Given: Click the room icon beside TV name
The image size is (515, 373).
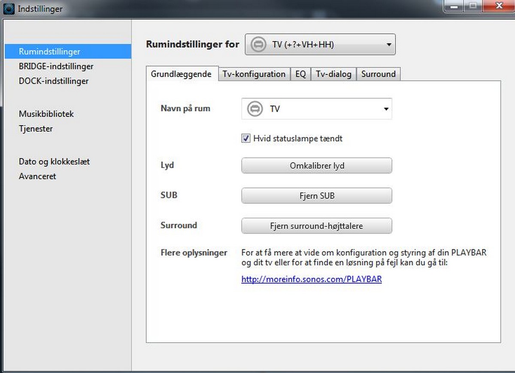Looking at the screenshot, I should 255,109.
